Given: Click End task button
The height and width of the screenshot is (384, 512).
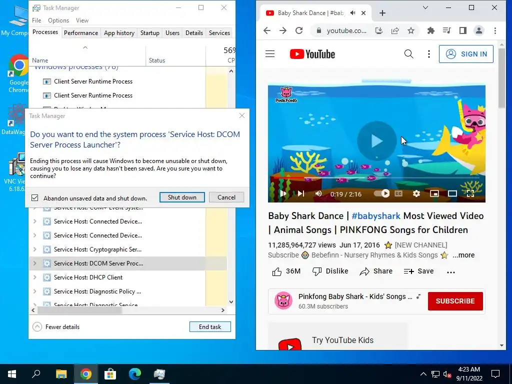Looking at the screenshot, I should (210, 327).
